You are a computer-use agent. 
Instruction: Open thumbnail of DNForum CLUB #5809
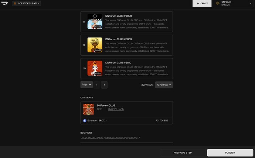point(95,45)
